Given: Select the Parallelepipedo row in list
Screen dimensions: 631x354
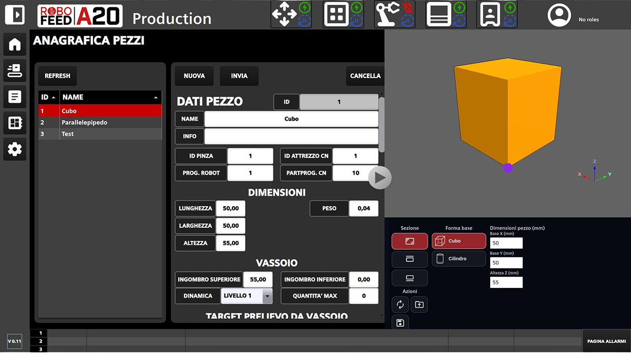Looking at the screenshot, I should click(100, 123).
